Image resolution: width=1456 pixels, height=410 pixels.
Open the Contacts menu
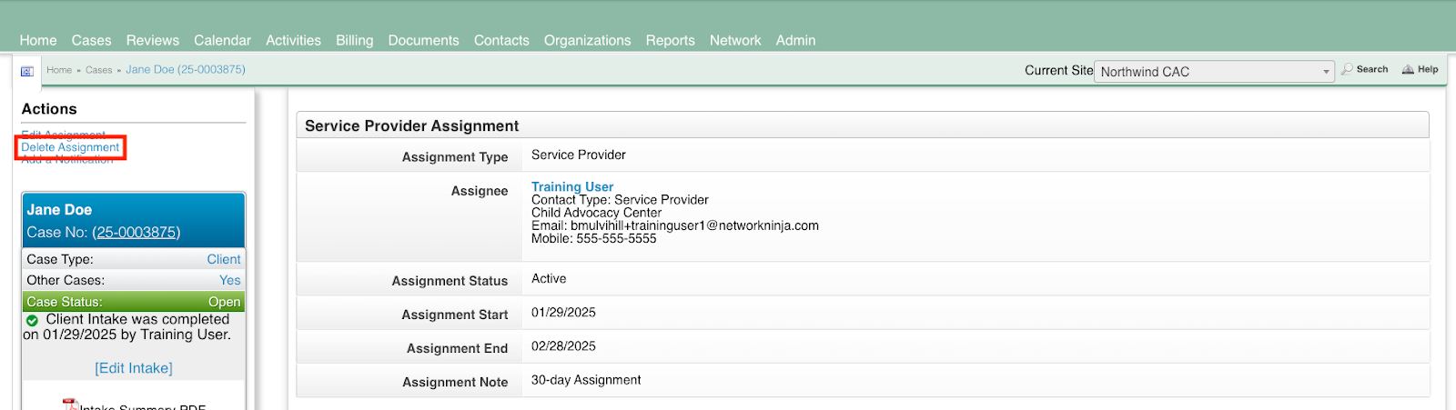[501, 40]
